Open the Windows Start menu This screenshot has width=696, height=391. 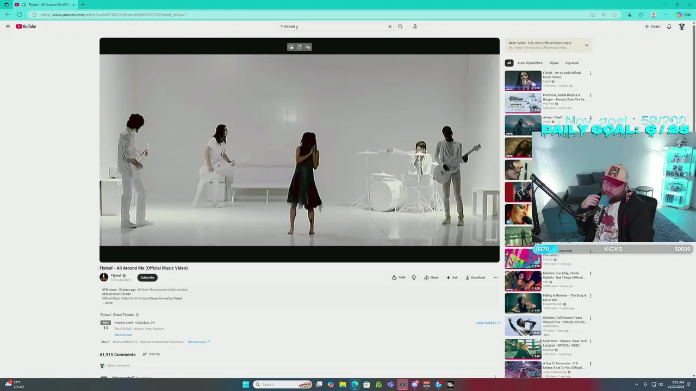pyautogui.click(x=246, y=384)
